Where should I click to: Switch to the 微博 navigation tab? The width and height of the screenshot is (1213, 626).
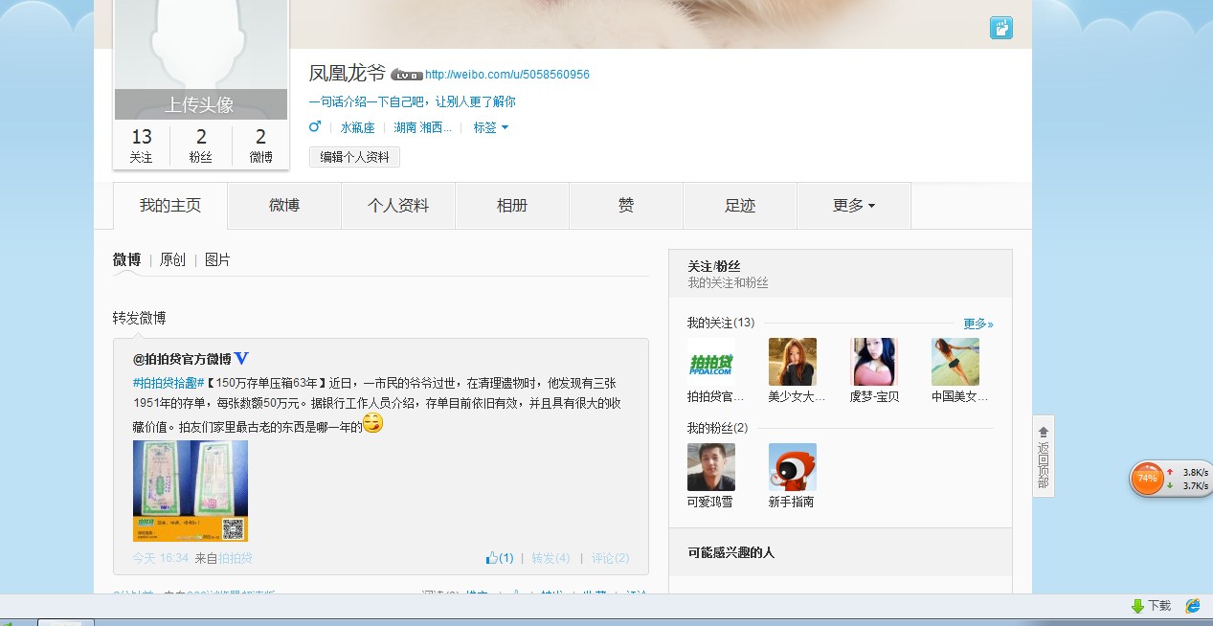[284, 205]
